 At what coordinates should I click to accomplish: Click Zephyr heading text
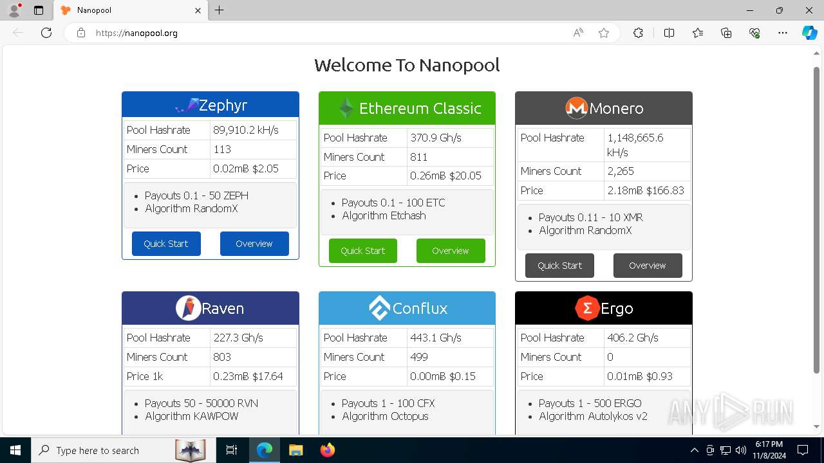click(223, 105)
